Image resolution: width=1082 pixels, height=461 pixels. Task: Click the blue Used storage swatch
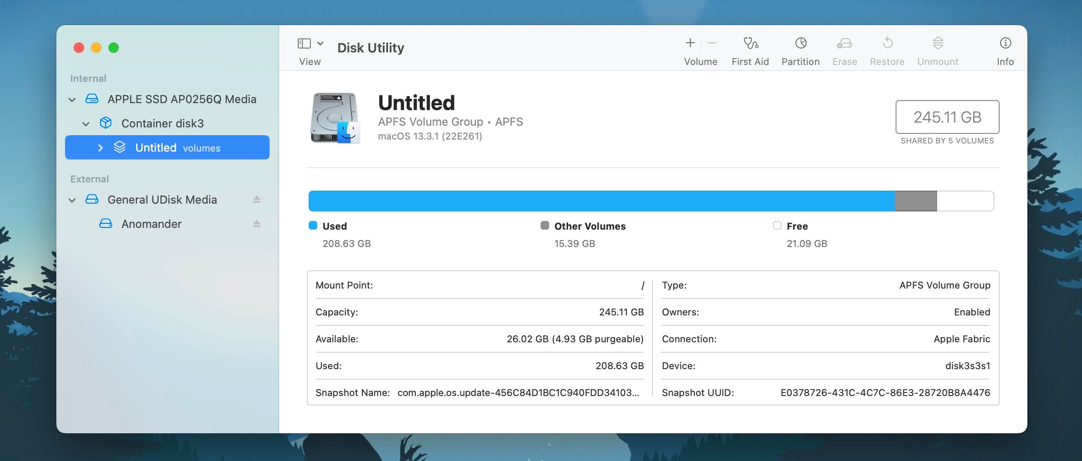coord(313,226)
